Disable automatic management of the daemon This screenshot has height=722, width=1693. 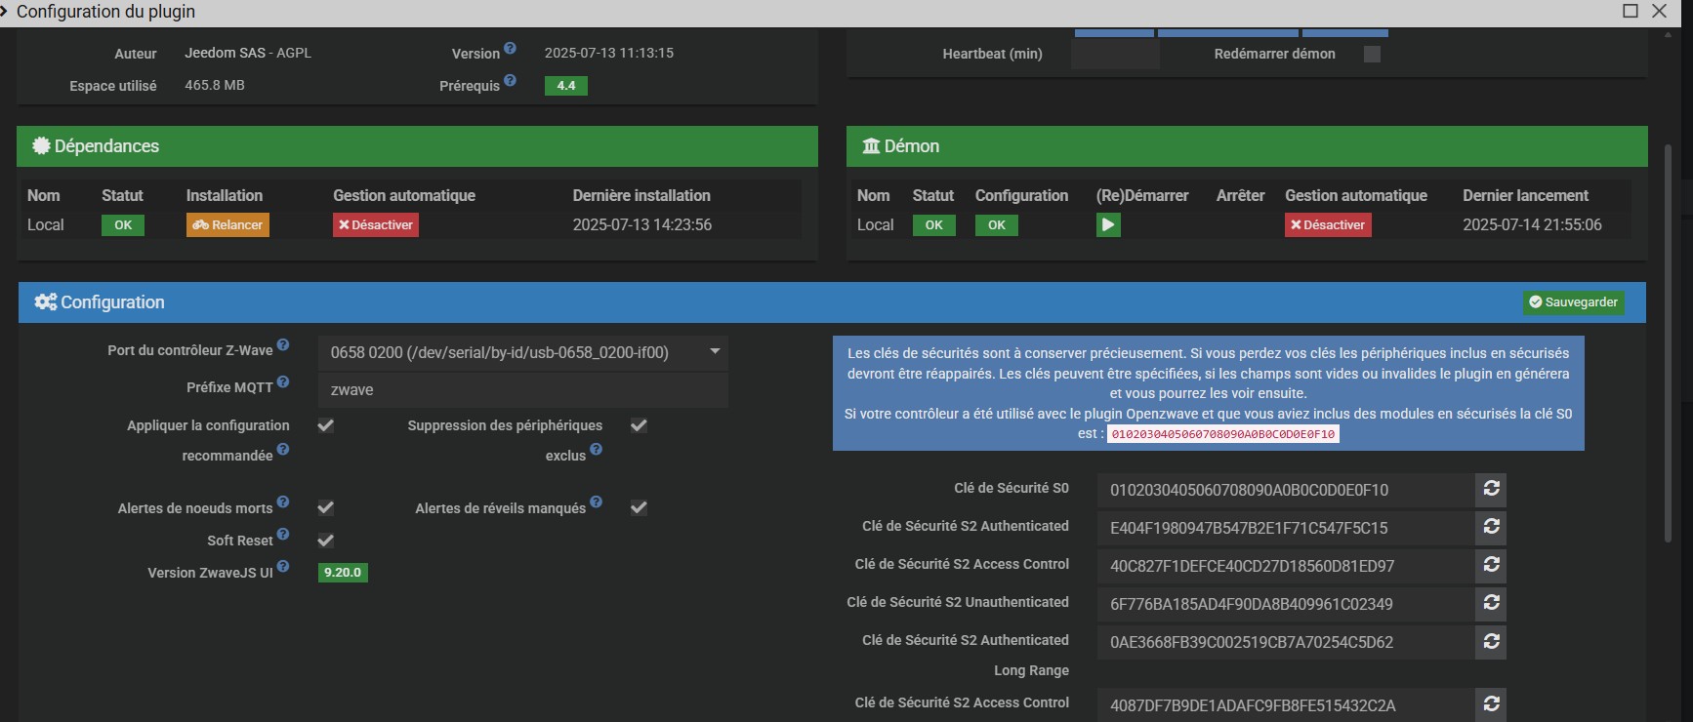[1328, 225]
